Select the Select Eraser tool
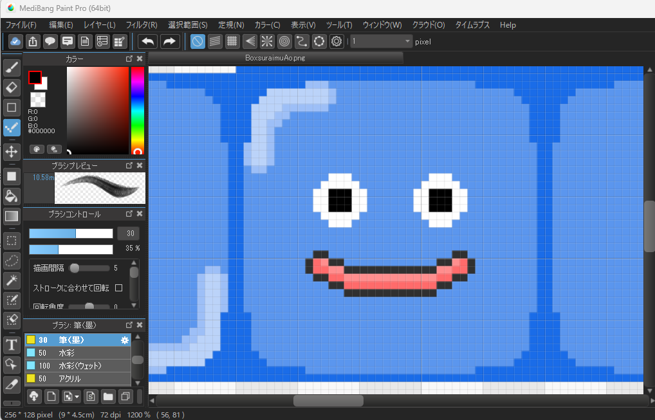The height and width of the screenshot is (420, 655). (12, 321)
